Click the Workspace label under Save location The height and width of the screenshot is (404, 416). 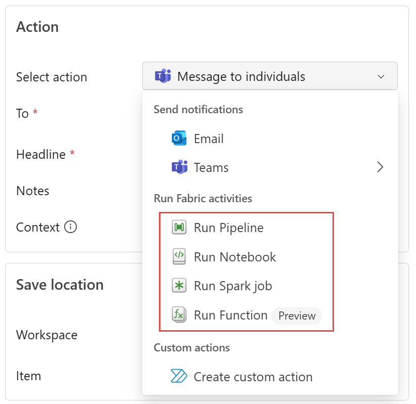coord(47,335)
